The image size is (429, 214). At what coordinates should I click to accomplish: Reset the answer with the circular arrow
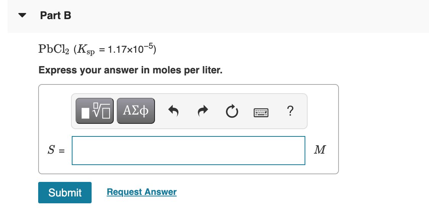point(232,111)
